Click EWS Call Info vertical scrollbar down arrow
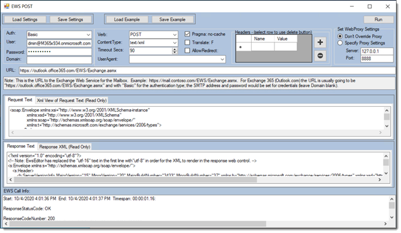This screenshot has width=401, height=233. tap(392, 218)
